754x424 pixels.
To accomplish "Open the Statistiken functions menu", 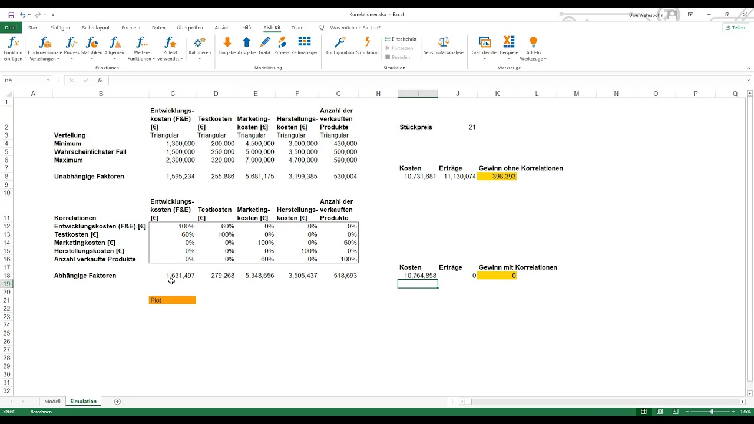I will point(92,48).
